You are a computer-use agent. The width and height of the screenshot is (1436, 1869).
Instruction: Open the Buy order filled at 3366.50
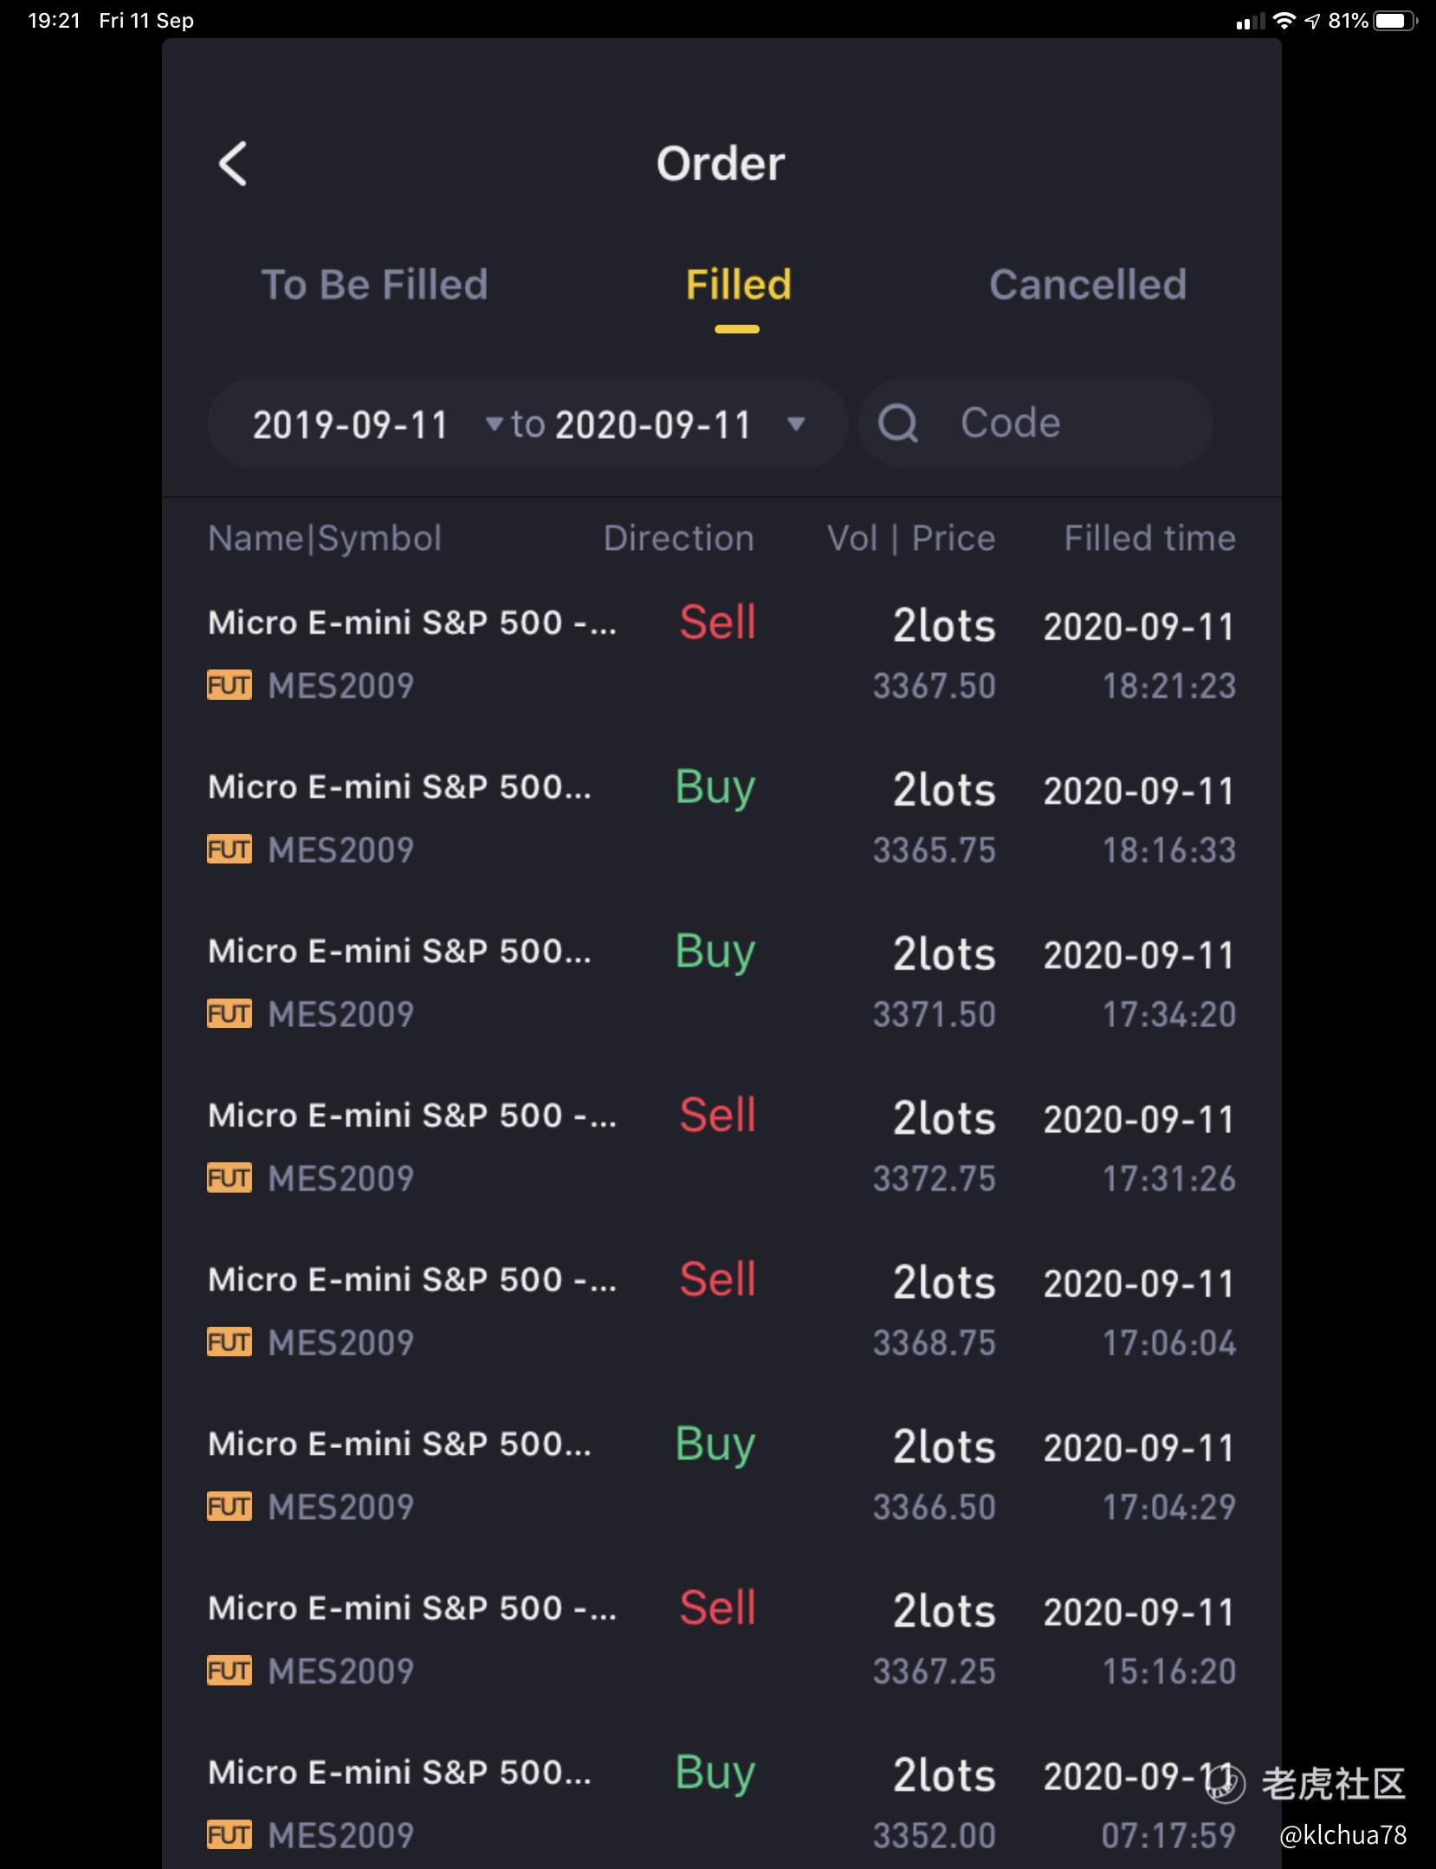[x=721, y=1475]
